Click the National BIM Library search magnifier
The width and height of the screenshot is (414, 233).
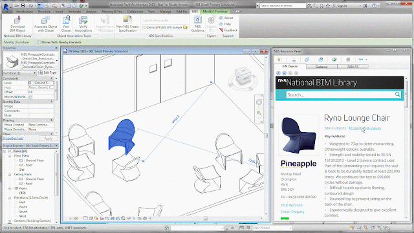(x=397, y=94)
